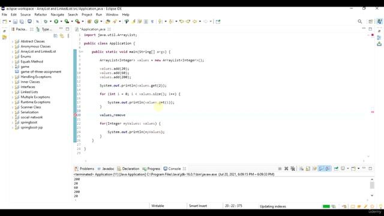Click Remove All Terminated Launches icon
This screenshot has width=384, height=216.
point(293,169)
